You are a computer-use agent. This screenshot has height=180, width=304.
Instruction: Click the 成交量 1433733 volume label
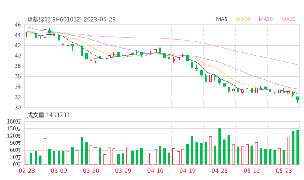point(48,115)
